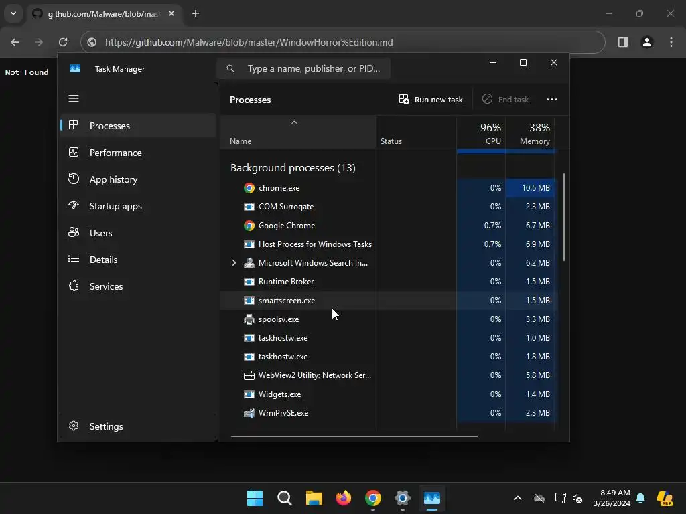Click the WmiPrvSE.exe process icon

[x=249, y=413]
